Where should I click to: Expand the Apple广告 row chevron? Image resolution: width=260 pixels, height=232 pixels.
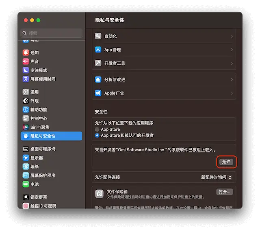(x=232, y=93)
